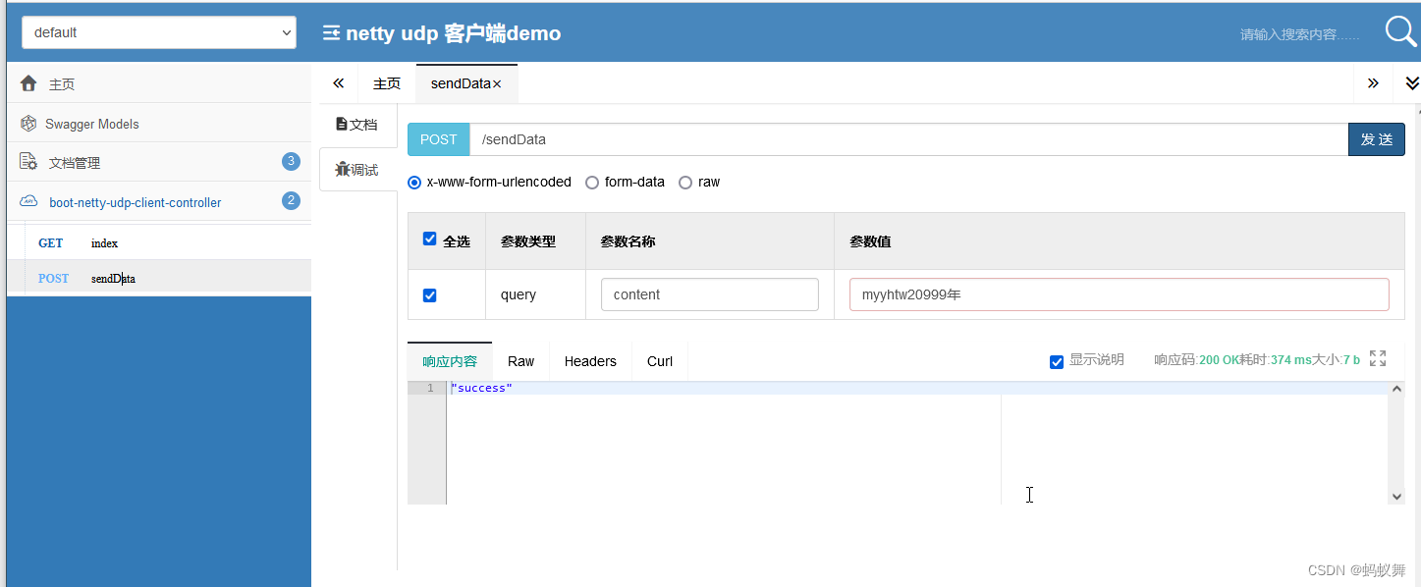
Task: Click the search magnifier icon
Action: click(x=1398, y=30)
